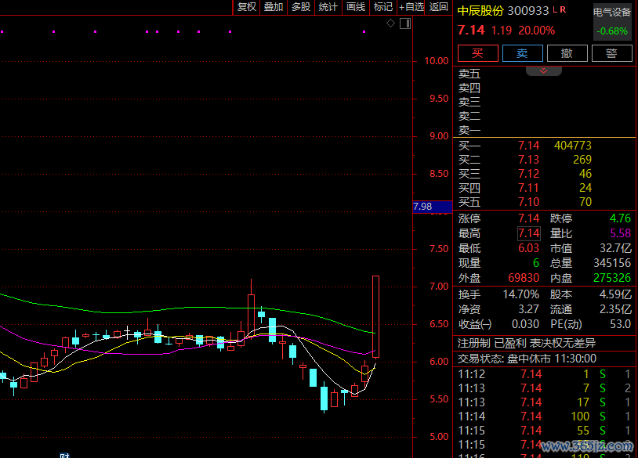The height and width of the screenshot is (458, 638).
Task: Click 返回 to go back
Action: 439,7
